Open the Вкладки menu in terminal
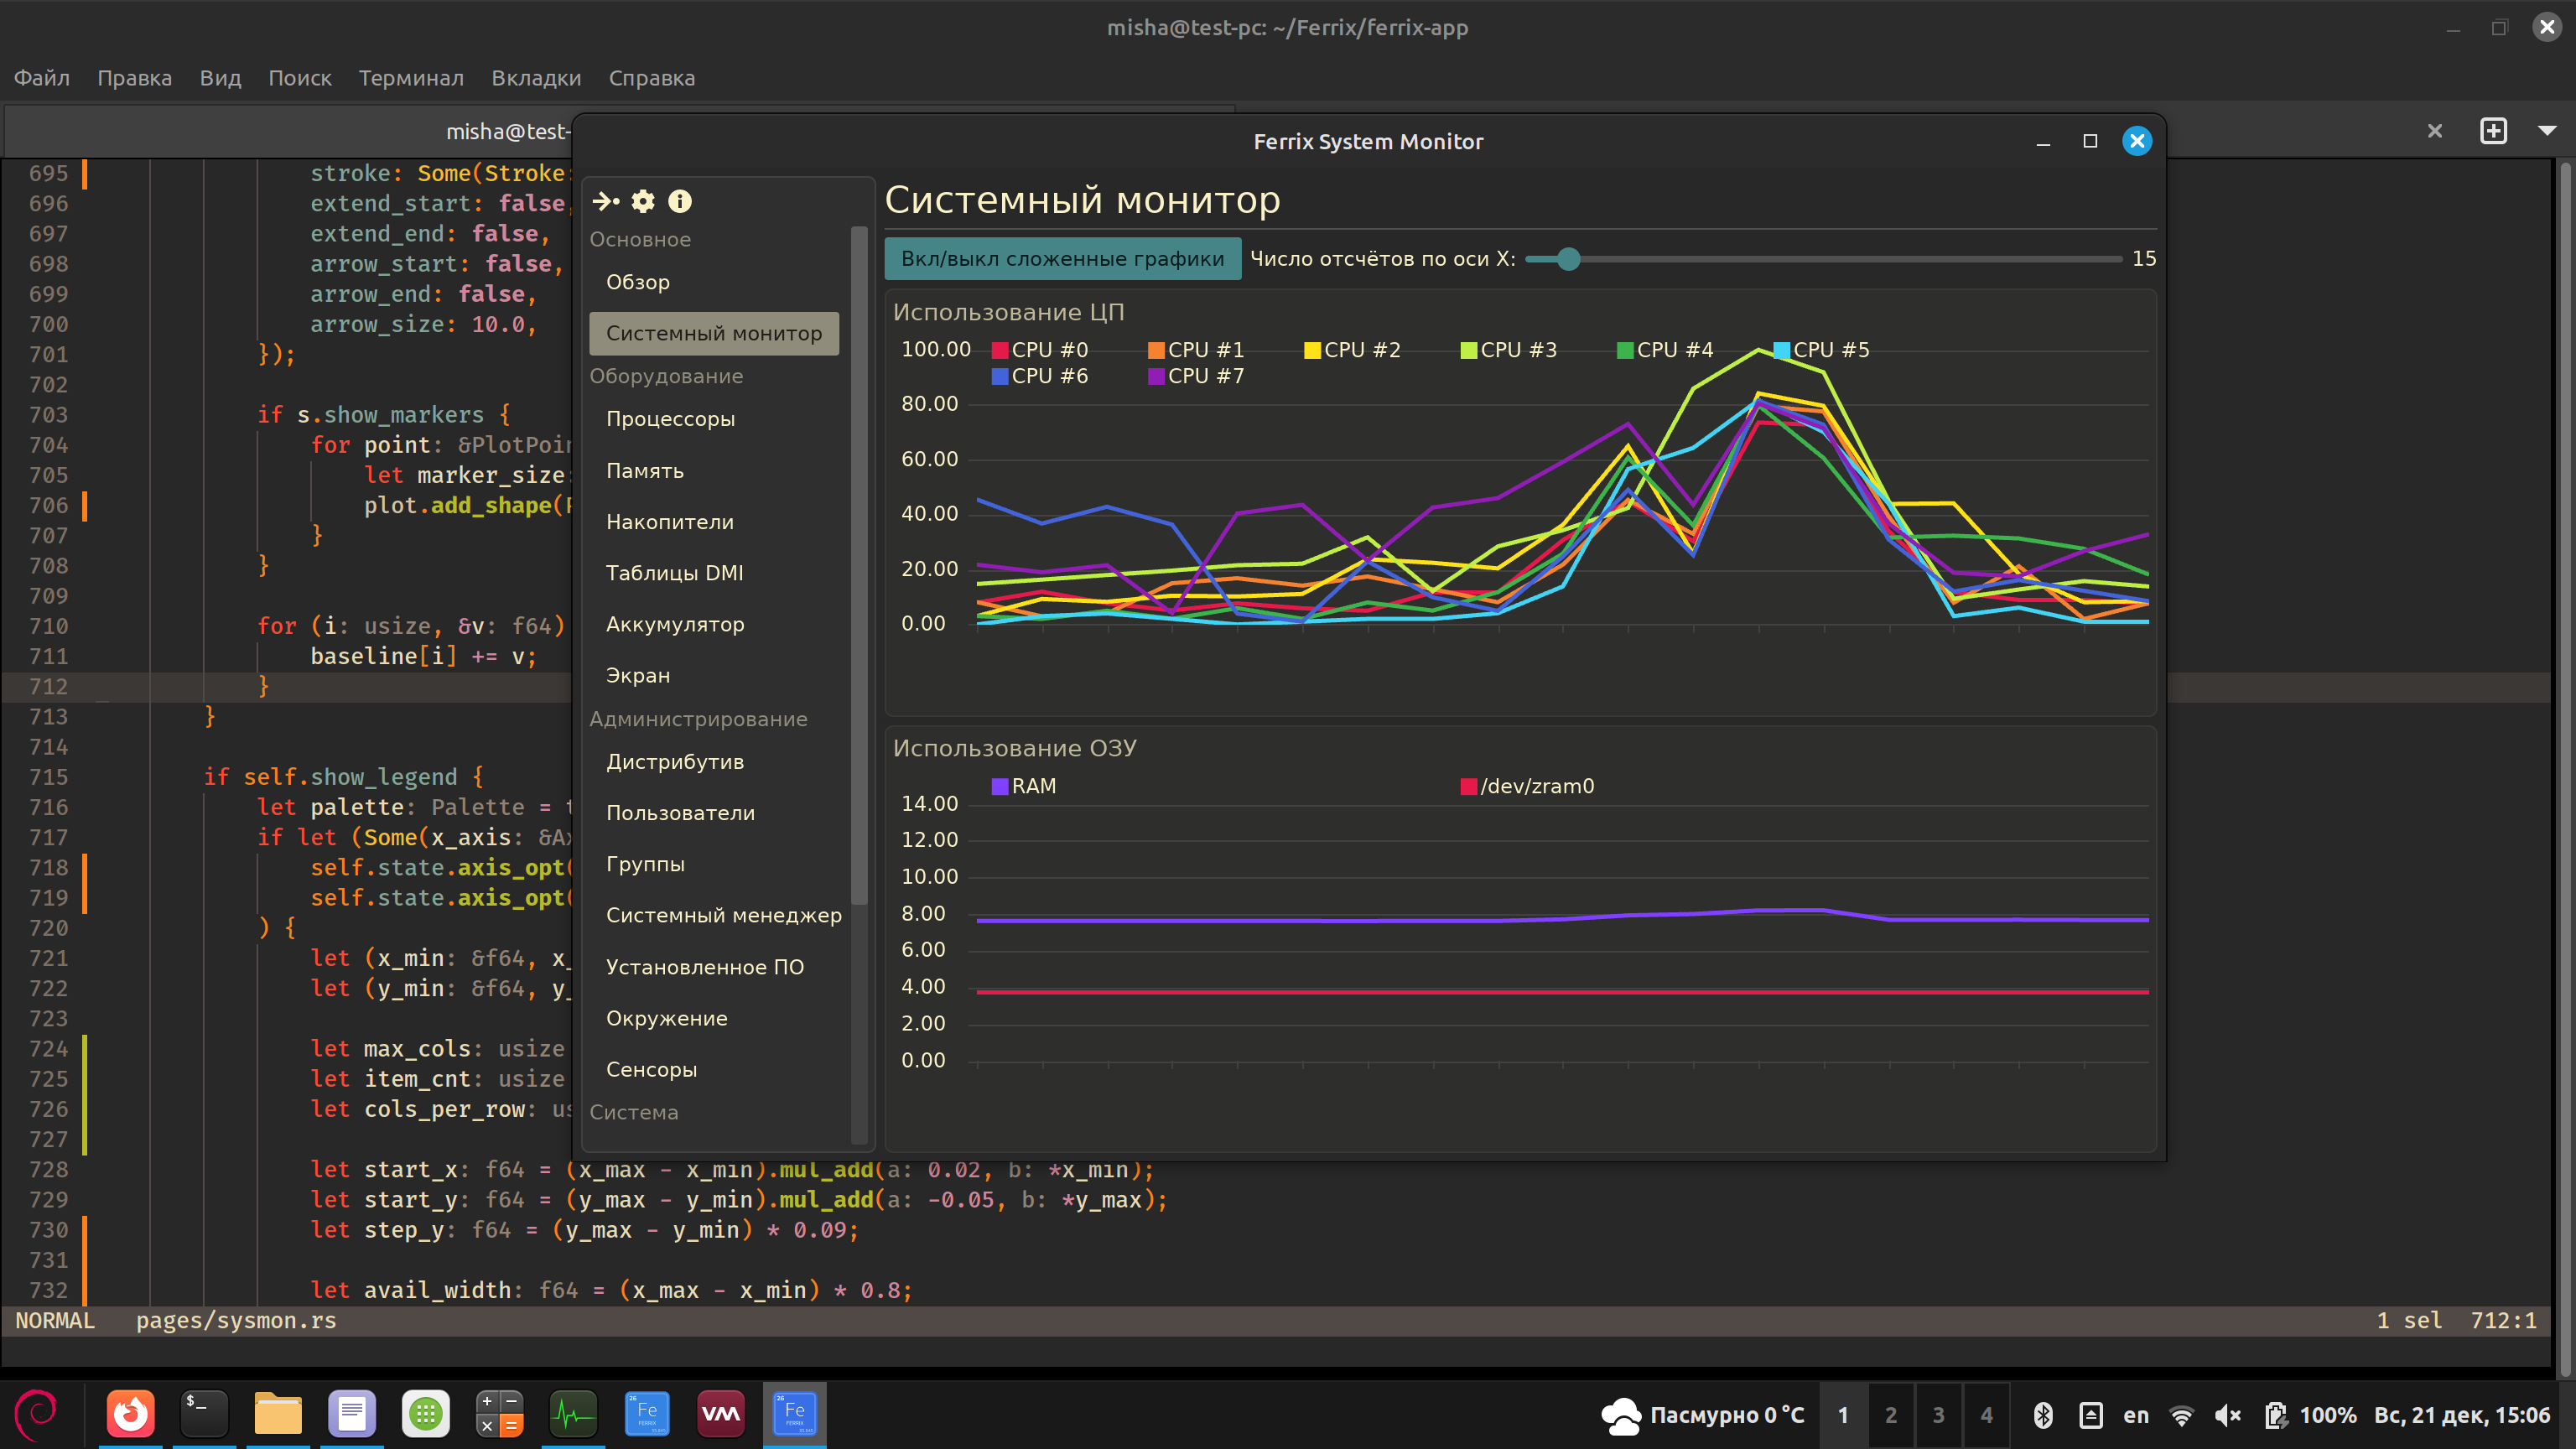 pos(536,78)
